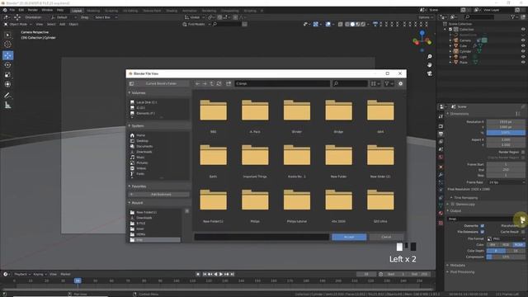The width and height of the screenshot is (528, 297).
Task: Click the play animation button in timeline
Action: coord(221,274)
